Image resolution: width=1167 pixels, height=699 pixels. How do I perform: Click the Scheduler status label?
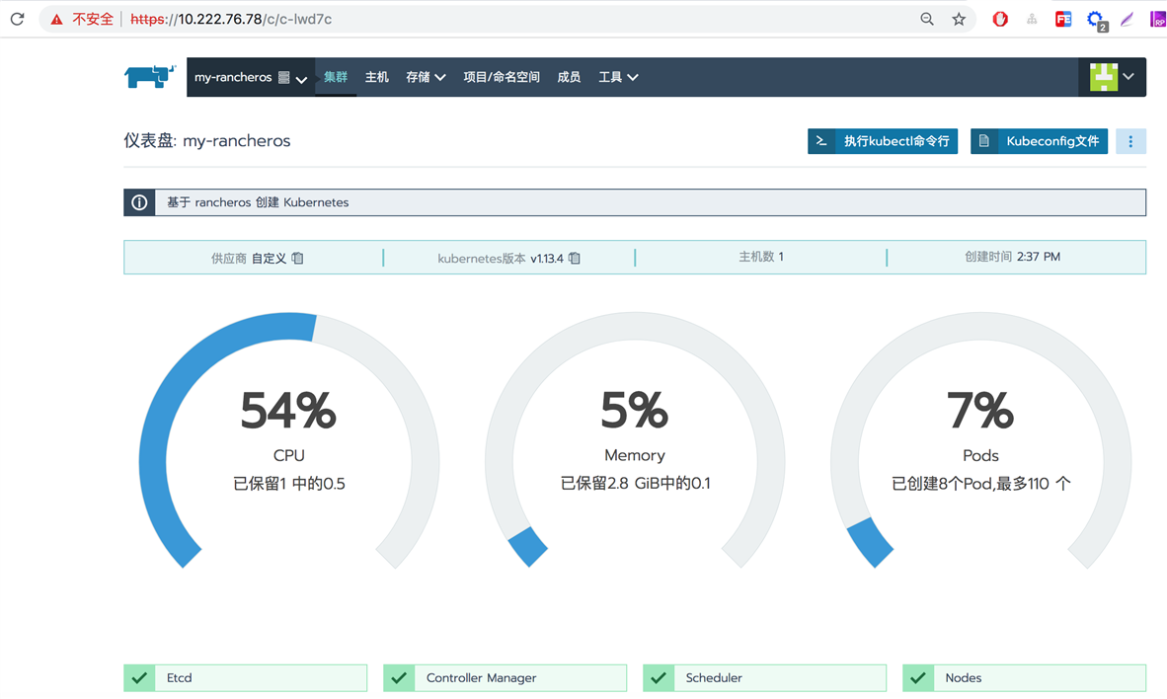[x=714, y=678]
